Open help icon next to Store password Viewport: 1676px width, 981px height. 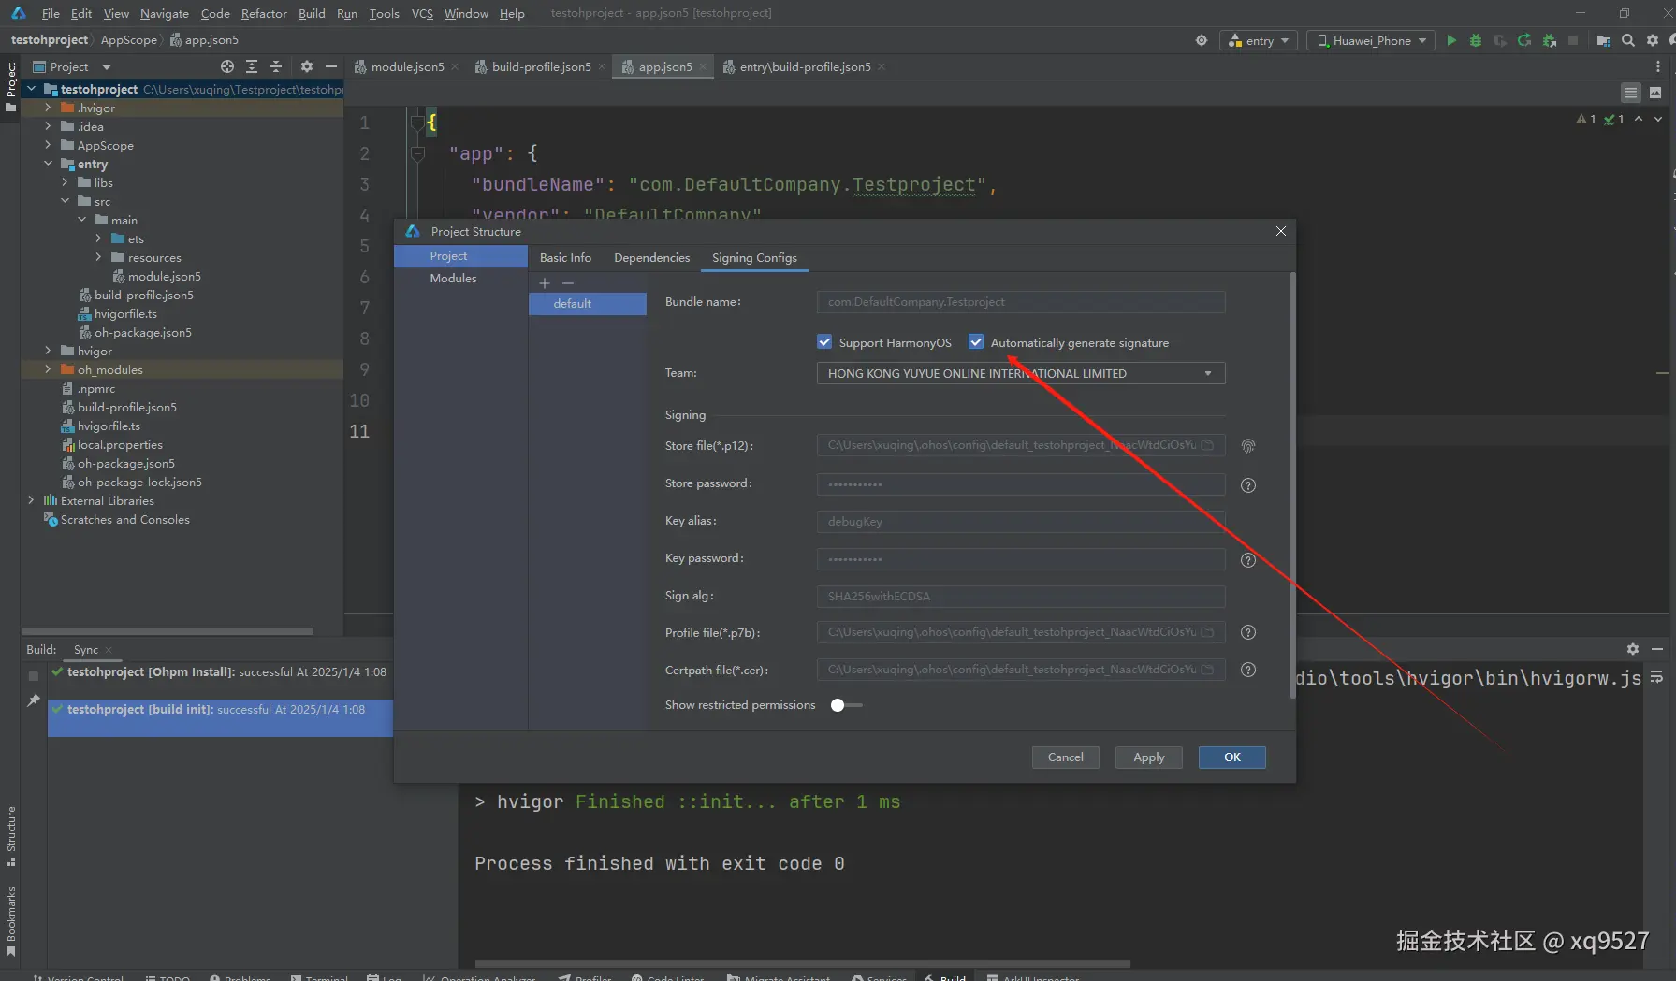[x=1247, y=485]
